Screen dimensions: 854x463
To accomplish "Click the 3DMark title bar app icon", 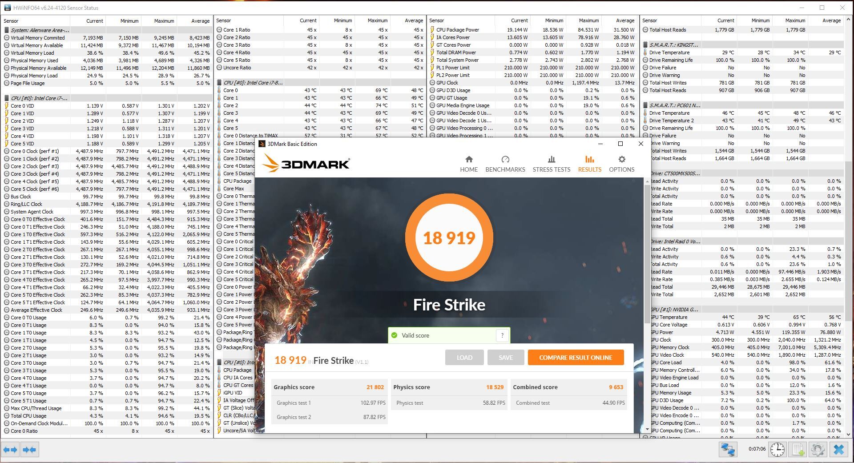I will click(262, 144).
